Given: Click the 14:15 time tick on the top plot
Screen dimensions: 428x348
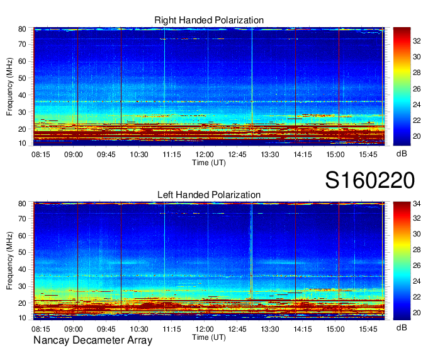Looking at the screenshot, I should tap(303, 154).
